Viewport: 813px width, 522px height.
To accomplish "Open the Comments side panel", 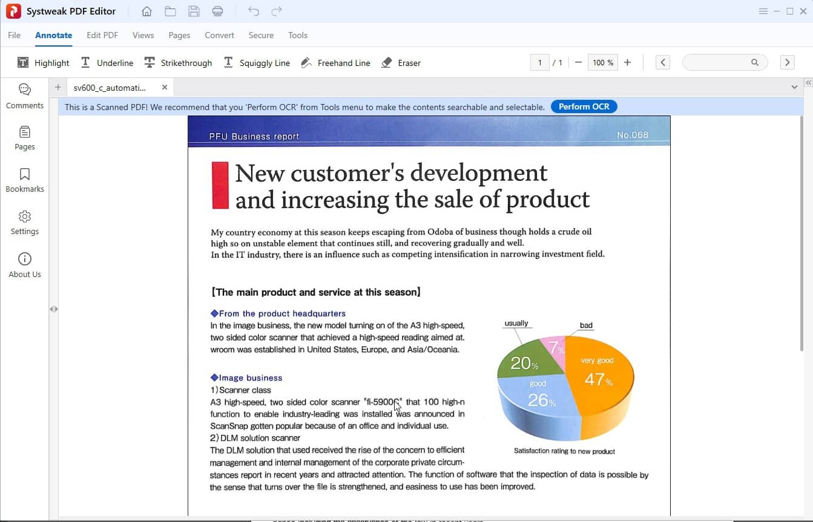I will click(x=25, y=96).
